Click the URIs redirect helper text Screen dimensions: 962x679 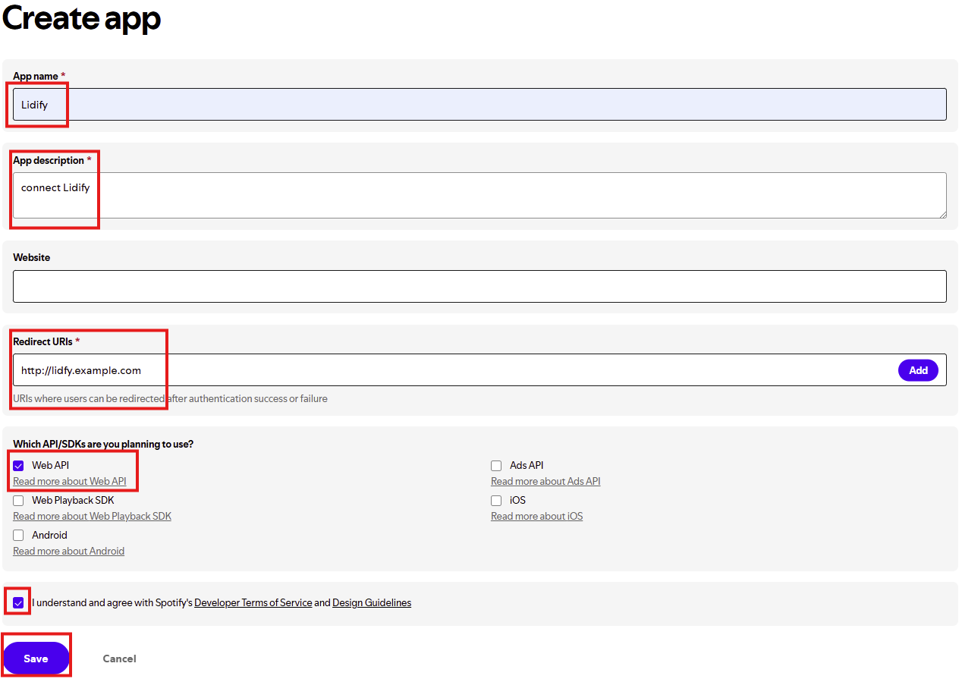click(170, 399)
